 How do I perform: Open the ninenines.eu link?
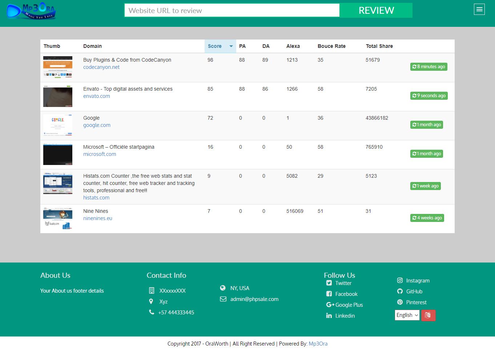pos(98,218)
